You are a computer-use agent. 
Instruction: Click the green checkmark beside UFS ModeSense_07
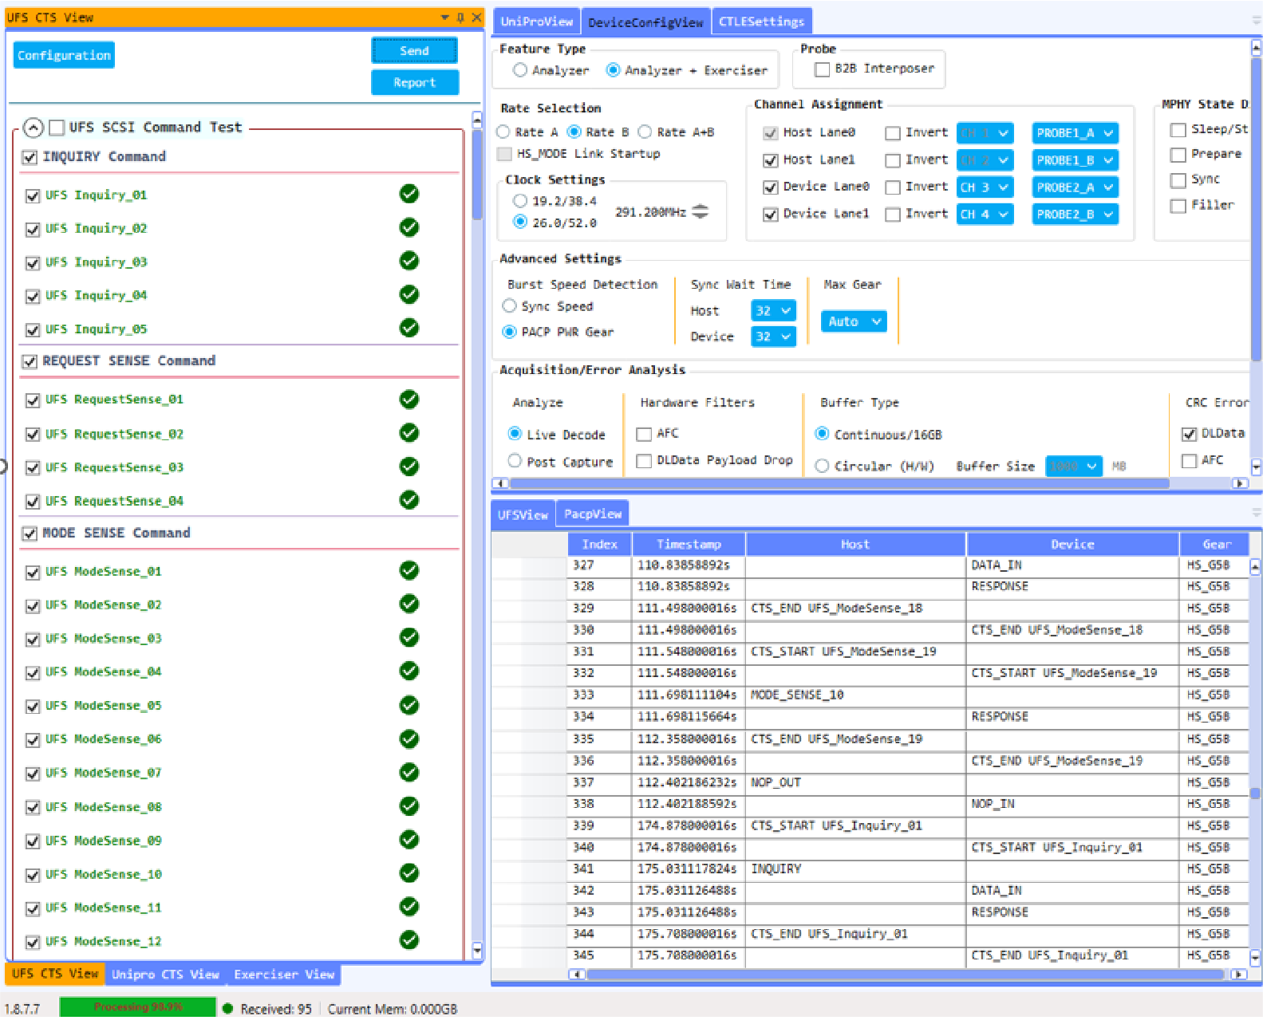pos(409,773)
